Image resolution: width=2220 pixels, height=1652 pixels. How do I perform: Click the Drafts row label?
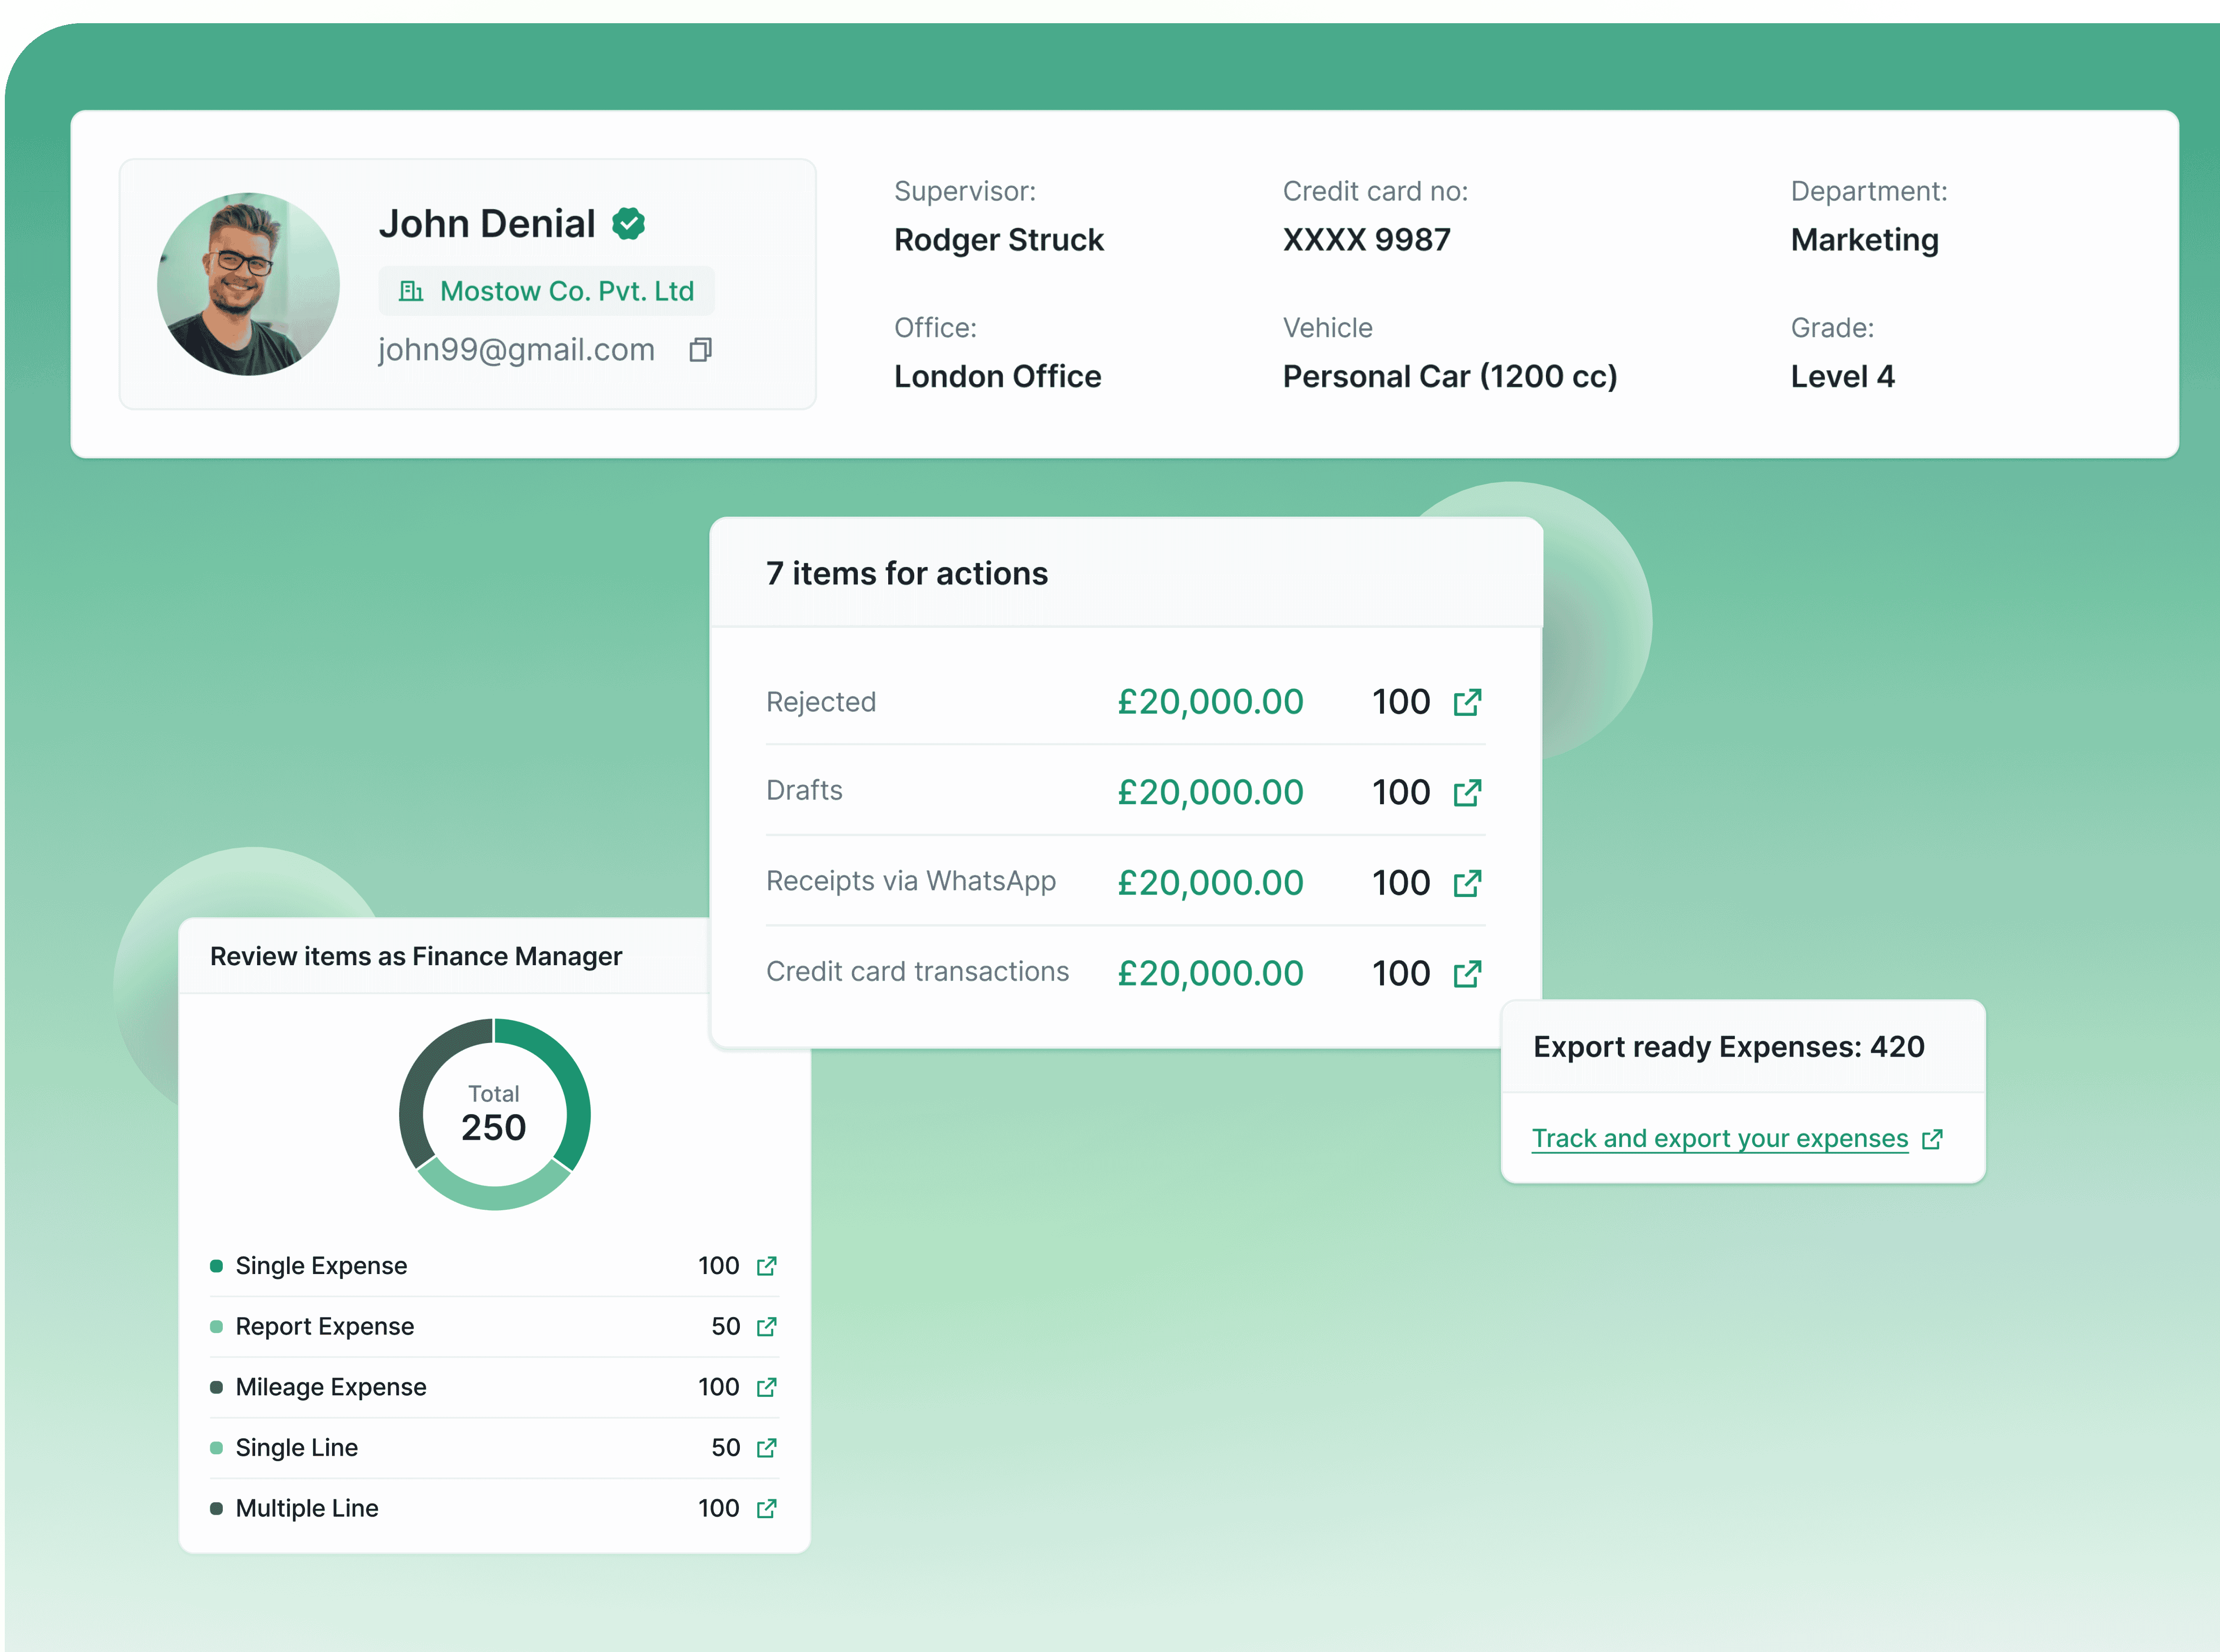point(804,791)
